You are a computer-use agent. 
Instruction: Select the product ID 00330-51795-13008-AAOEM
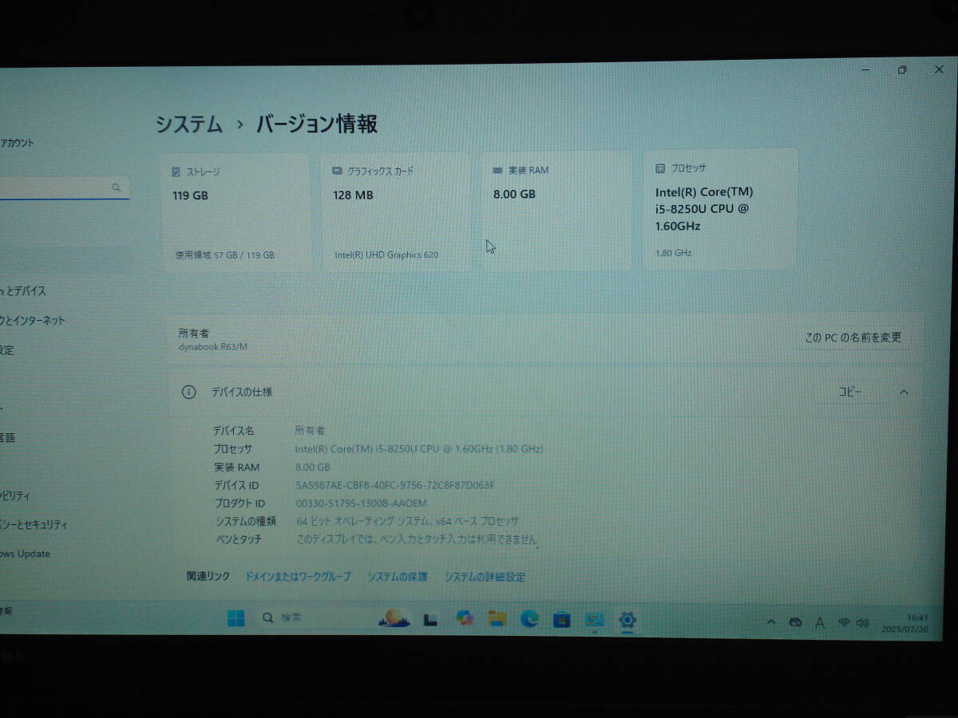coord(362,503)
